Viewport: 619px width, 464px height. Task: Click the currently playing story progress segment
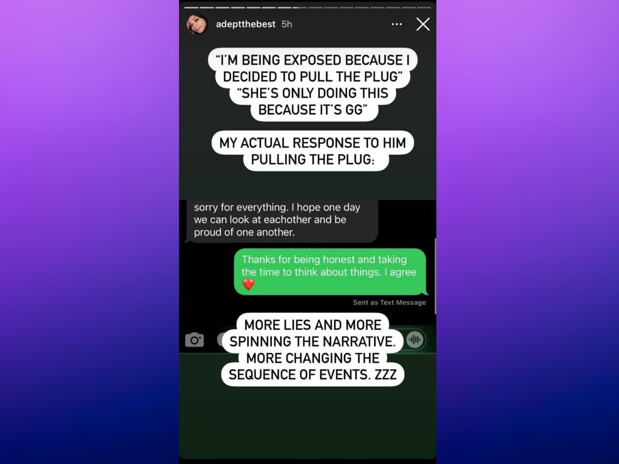point(300,8)
